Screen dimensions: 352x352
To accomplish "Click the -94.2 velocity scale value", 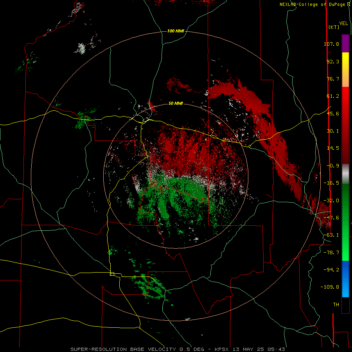I will (331, 269).
